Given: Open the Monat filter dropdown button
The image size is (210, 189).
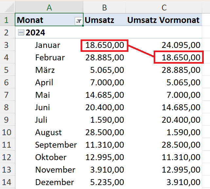Looking at the screenshot, I should pyautogui.click(x=79, y=21).
